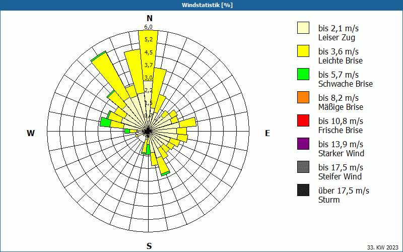Click the 'Frische Brise' legend text
The image size is (403, 252).
341,130
